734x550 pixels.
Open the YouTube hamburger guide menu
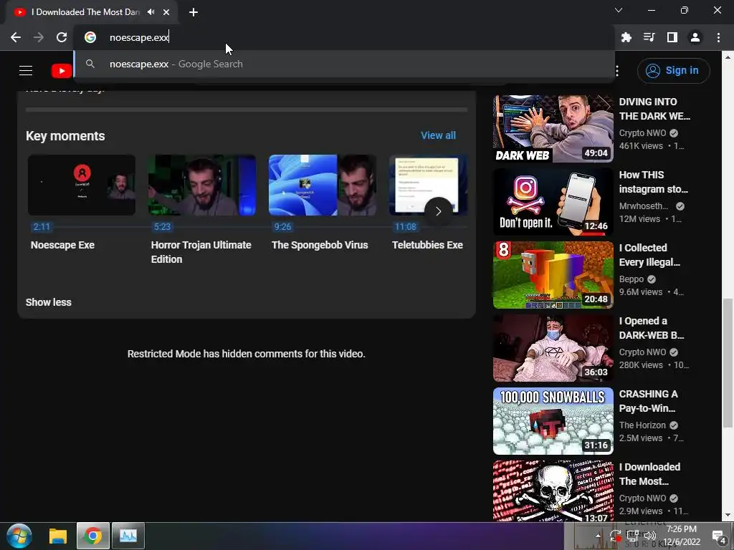[x=26, y=71]
